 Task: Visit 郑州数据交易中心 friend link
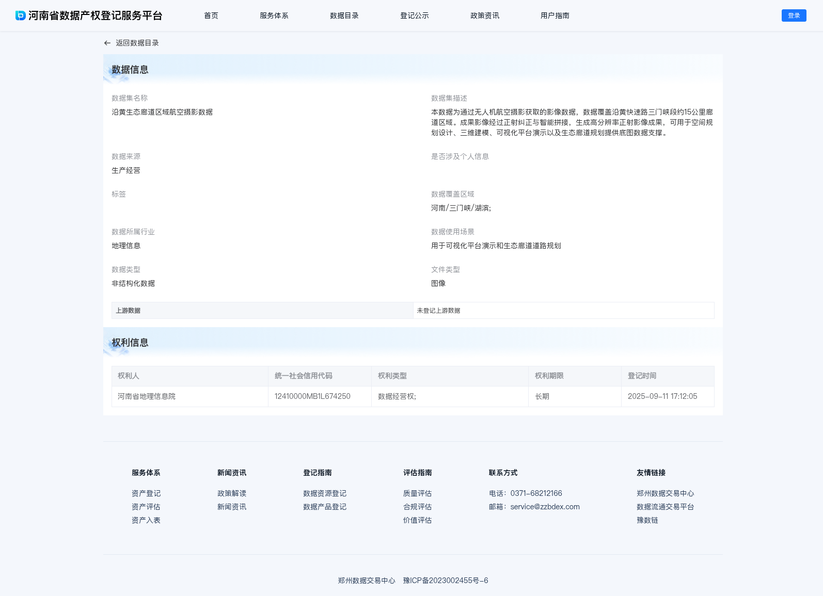[x=666, y=493]
